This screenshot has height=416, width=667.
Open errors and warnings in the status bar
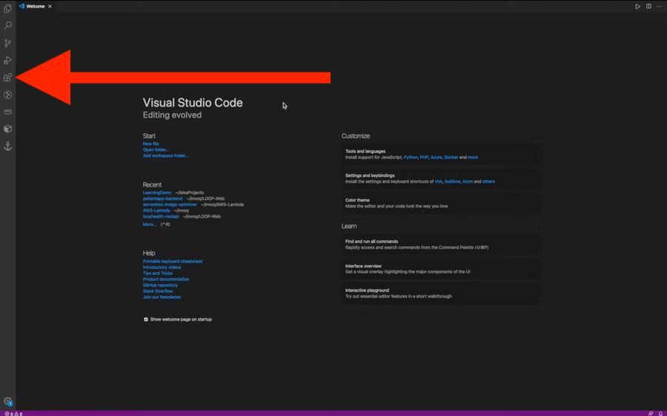[13, 414]
